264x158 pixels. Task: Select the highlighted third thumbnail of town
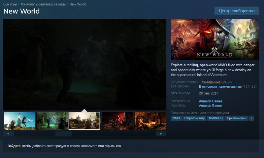(84, 121)
